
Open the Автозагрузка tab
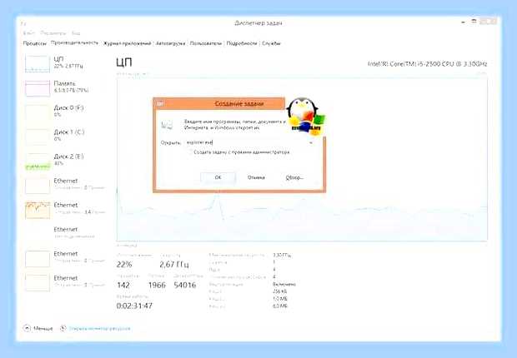coord(170,43)
